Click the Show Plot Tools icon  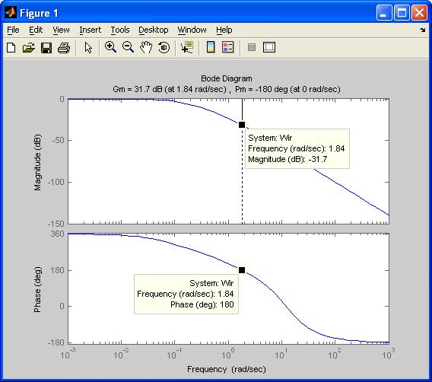(x=269, y=47)
